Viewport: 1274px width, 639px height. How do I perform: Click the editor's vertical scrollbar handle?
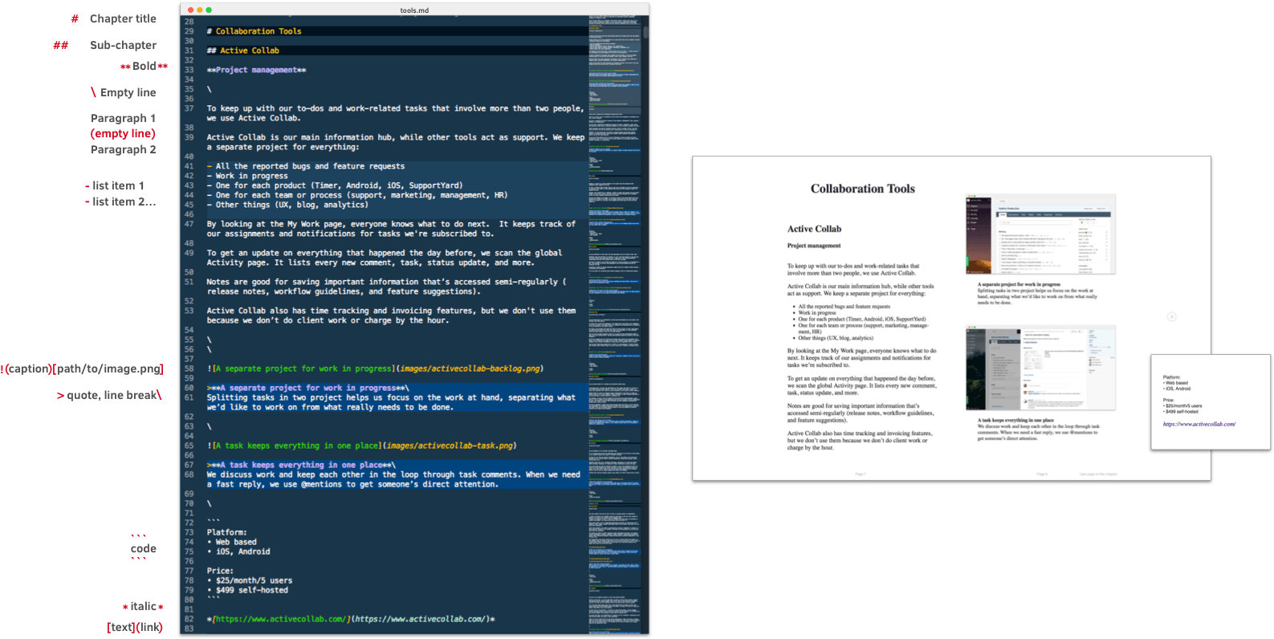[x=645, y=32]
